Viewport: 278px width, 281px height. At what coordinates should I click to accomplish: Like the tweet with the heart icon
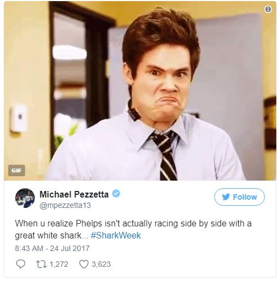84,264
